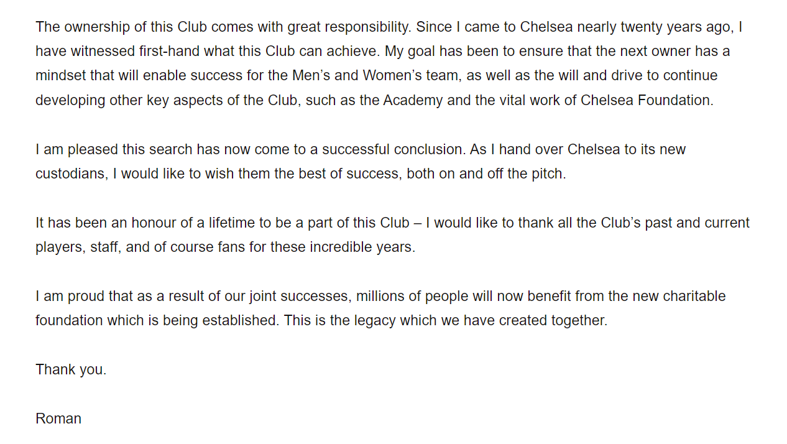Click the word "proud" in fourth paragraph

click(x=86, y=296)
